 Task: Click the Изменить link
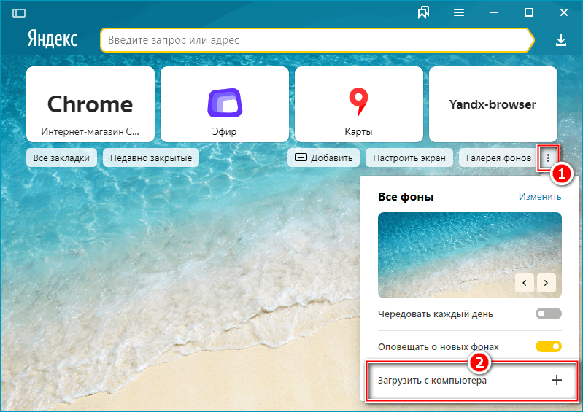click(540, 197)
